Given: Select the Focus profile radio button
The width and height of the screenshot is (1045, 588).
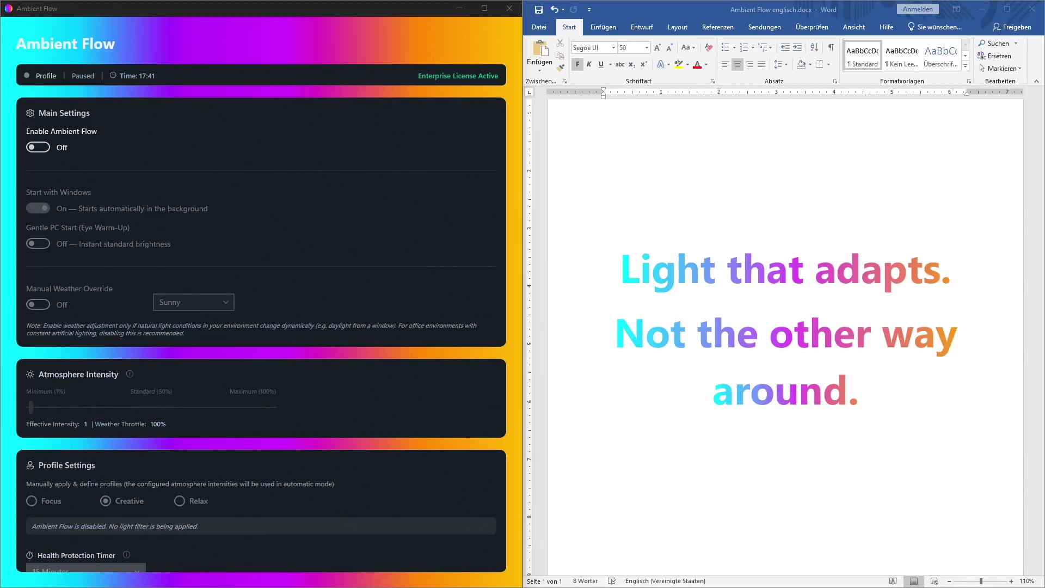Looking at the screenshot, I should [x=32, y=501].
